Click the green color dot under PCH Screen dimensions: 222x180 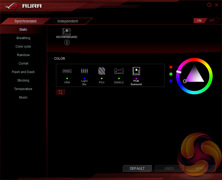click(x=102, y=78)
